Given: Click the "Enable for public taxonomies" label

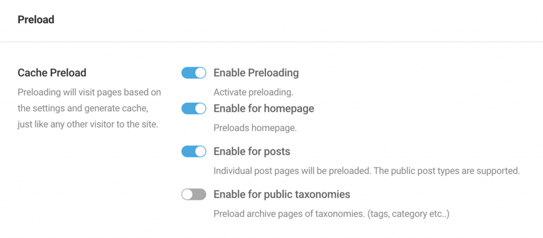Looking at the screenshot, I should coord(281,194).
